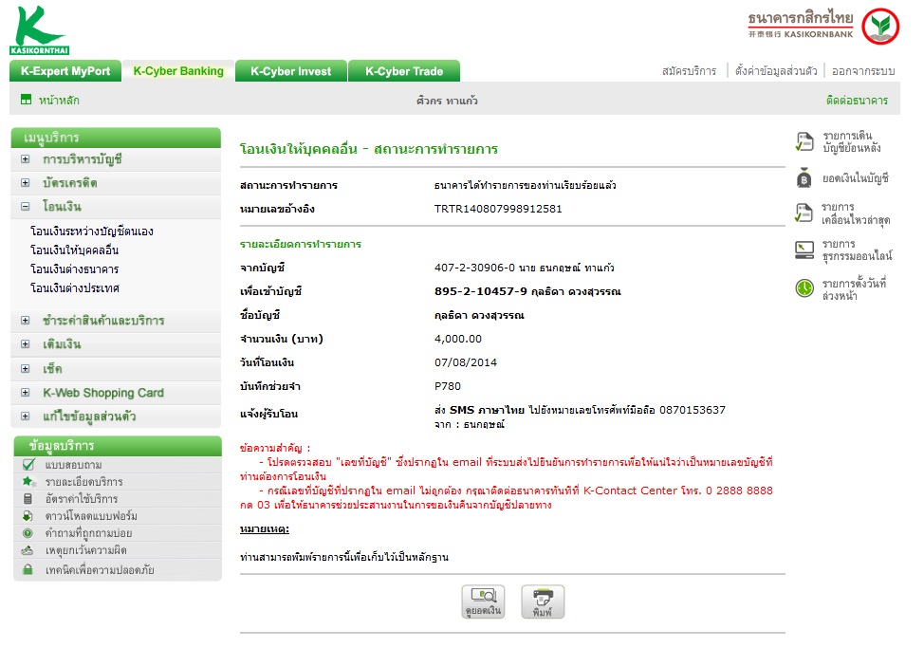The height and width of the screenshot is (648, 924).
Task: Open the ยอดเงินในบัญชี shortcut link
Action: pos(856,178)
